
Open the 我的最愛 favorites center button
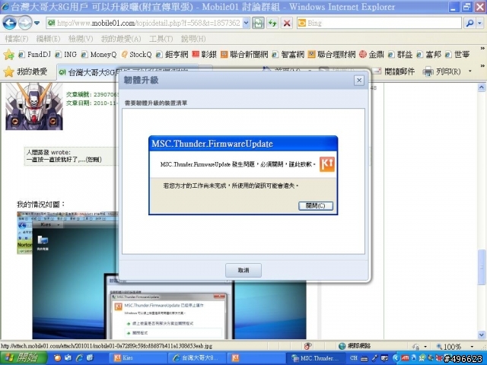pos(25,71)
